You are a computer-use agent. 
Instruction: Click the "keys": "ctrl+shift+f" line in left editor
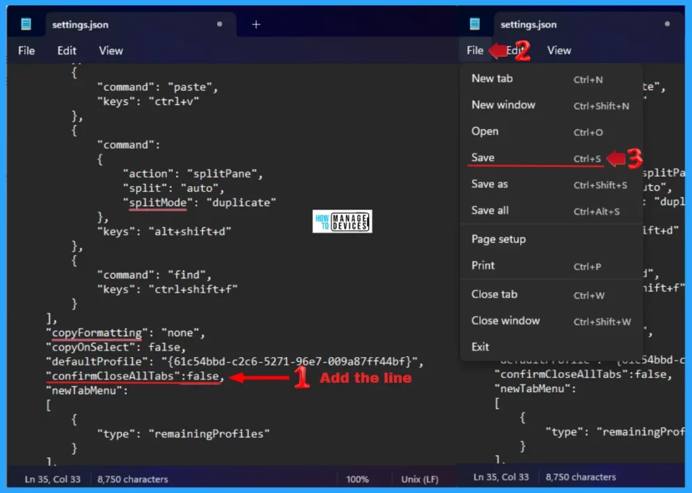pos(168,289)
